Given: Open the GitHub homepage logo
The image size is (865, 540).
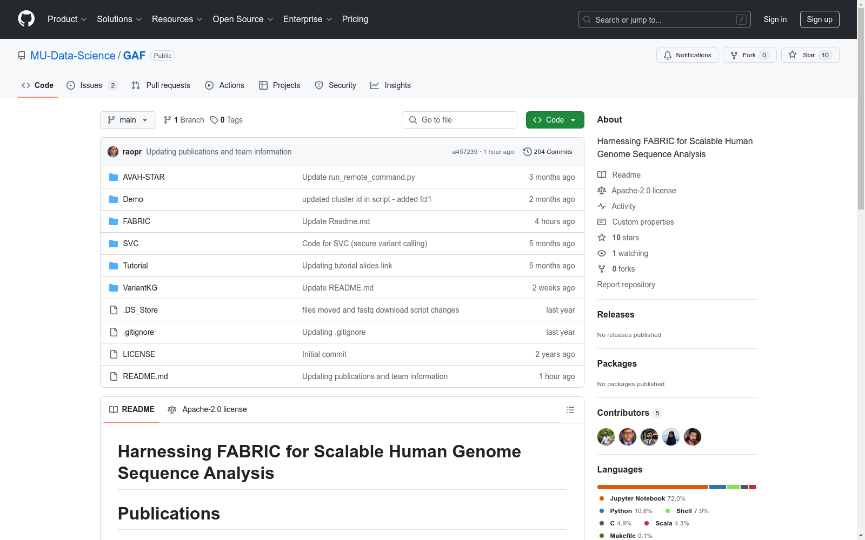Looking at the screenshot, I should click(x=26, y=19).
